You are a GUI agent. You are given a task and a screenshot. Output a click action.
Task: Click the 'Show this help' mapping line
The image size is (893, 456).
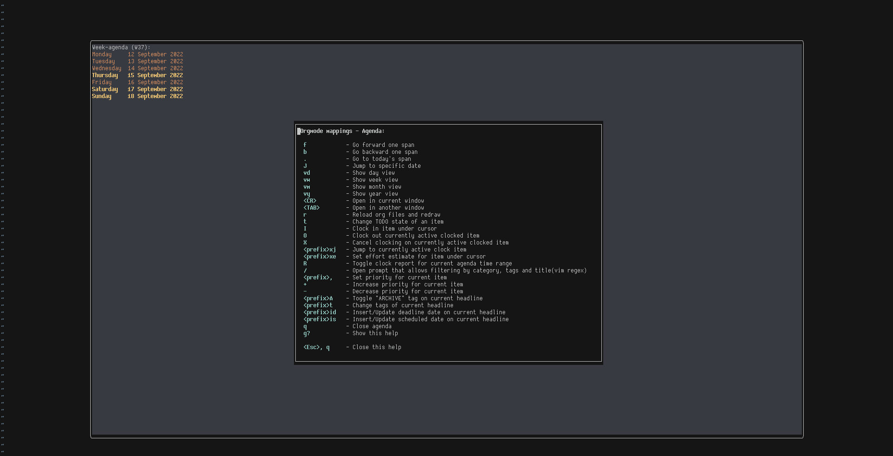click(351, 333)
